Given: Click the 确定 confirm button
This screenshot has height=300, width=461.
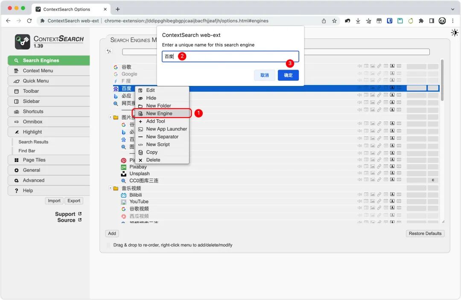Looking at the screenshot, I should (x=288, y=75).
